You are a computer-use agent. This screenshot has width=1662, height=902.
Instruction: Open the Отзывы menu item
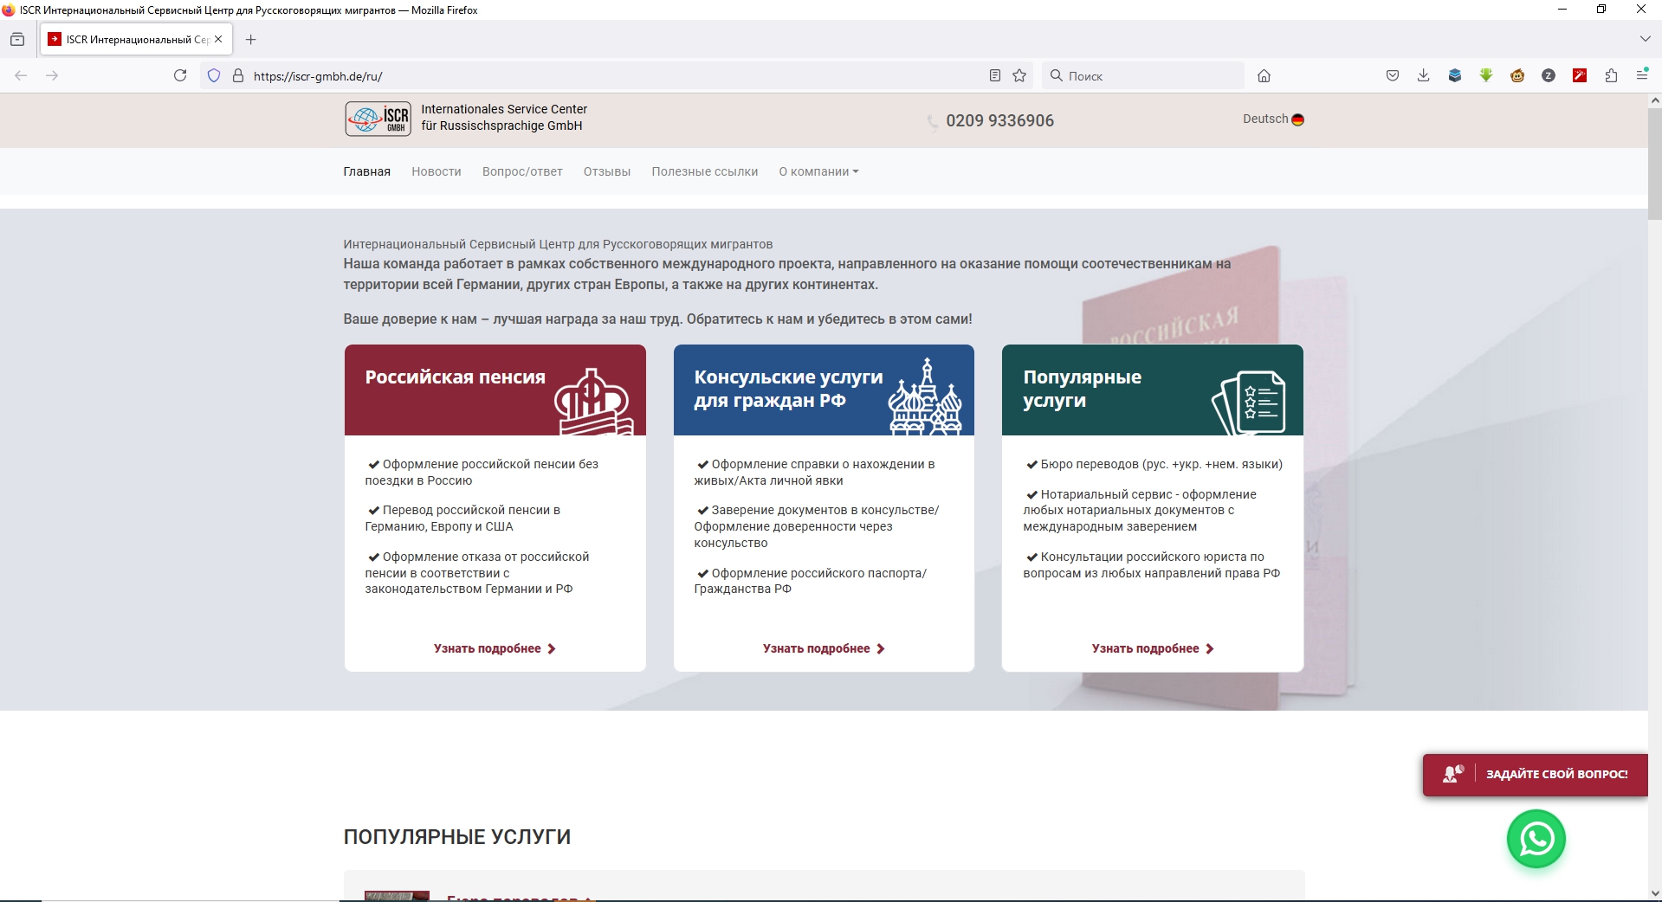coord(607,171)
